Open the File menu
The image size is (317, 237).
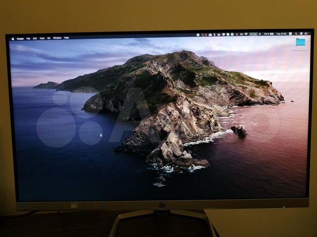(28, 38)
